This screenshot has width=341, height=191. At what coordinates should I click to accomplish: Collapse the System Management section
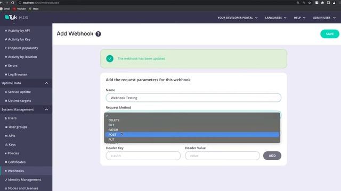pyautogui.click(x=46, y=110)
